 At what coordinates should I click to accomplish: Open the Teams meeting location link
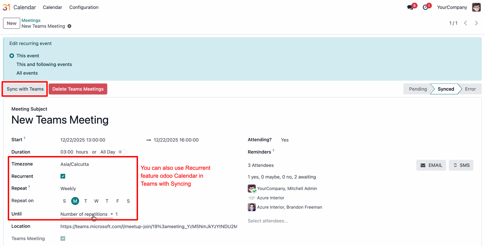(149, 227)
